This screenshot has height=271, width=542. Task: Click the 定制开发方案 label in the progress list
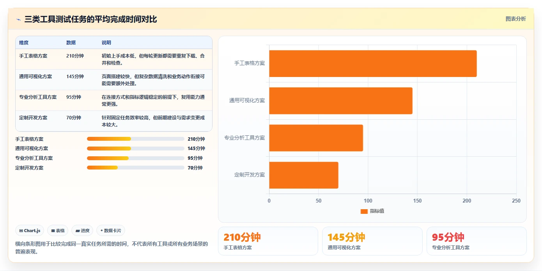point(29,168)
